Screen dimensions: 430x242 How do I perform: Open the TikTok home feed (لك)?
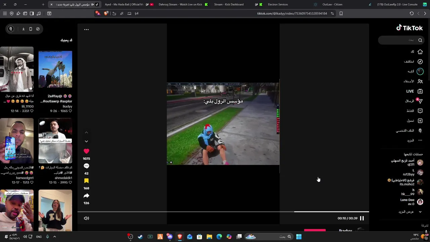point(417,52)
